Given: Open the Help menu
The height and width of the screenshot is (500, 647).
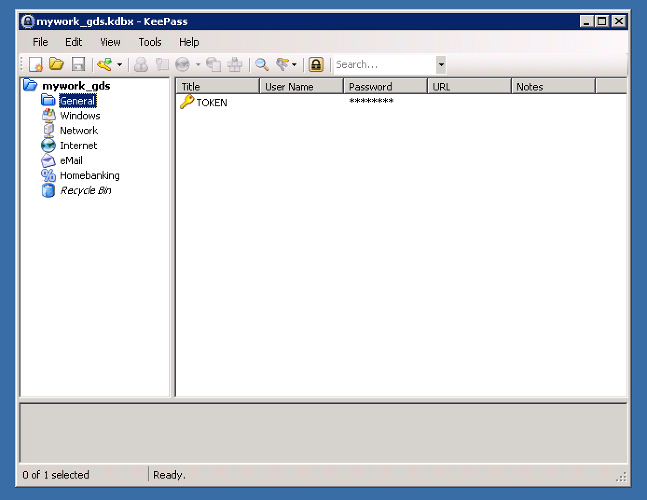Looking at the screenshot, I should click(189, 42).
